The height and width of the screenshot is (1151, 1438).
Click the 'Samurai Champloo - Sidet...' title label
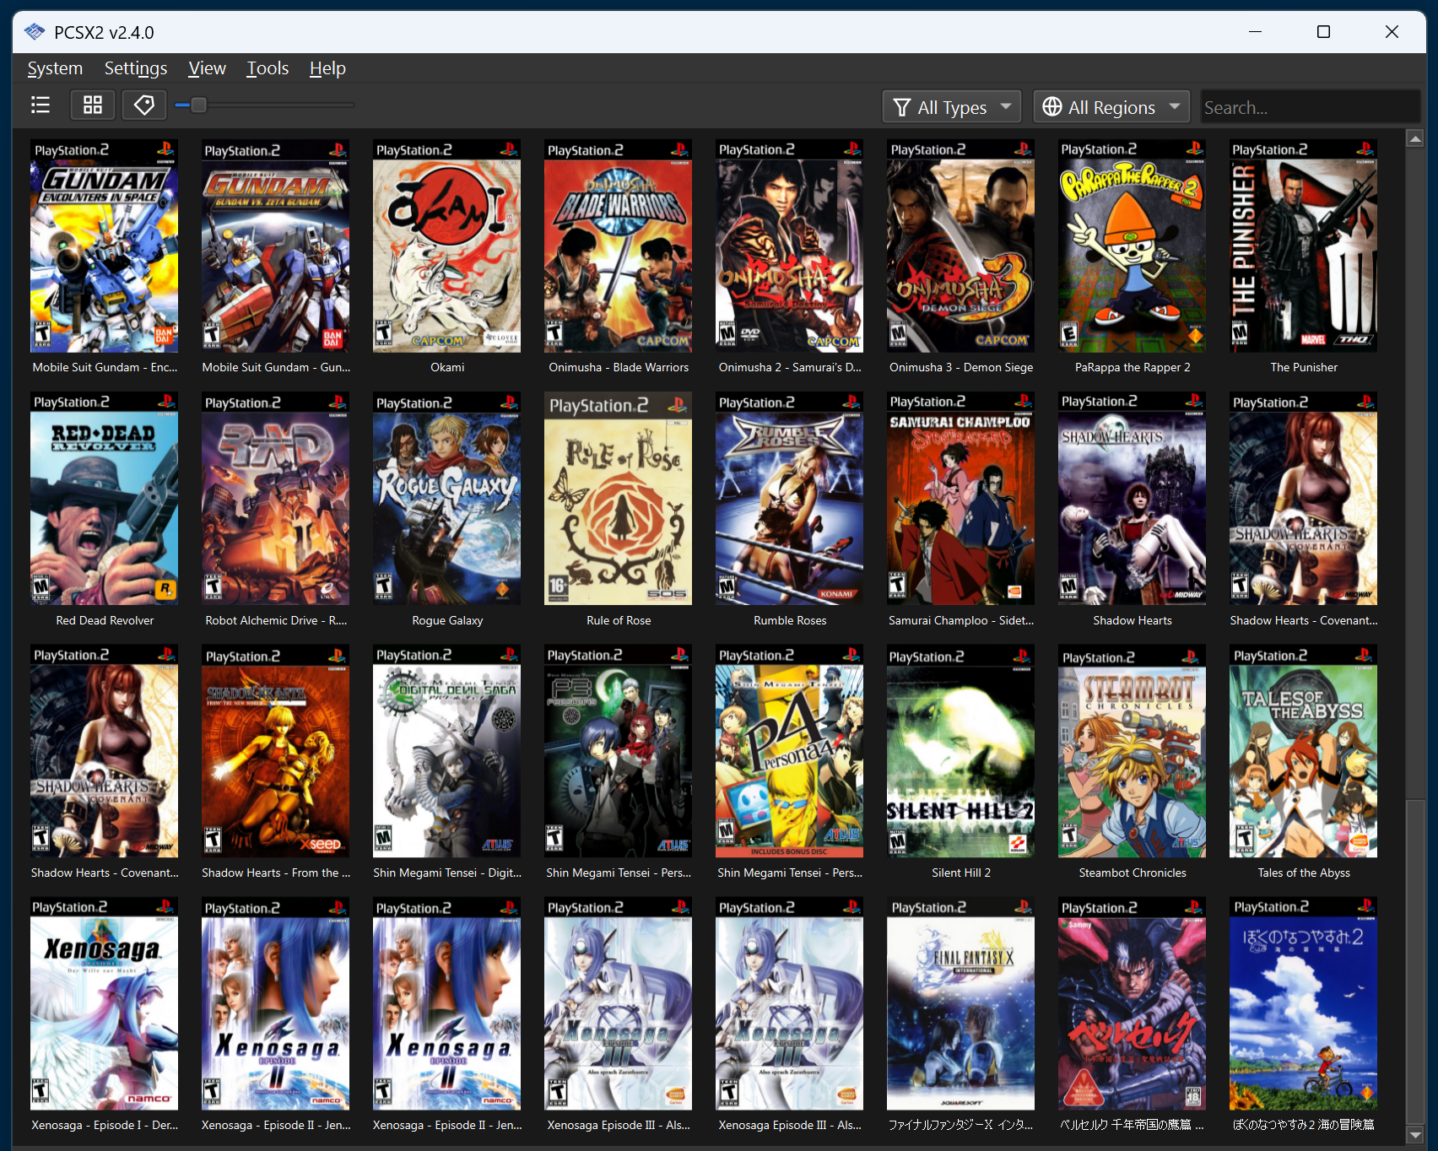click(961, 620)
